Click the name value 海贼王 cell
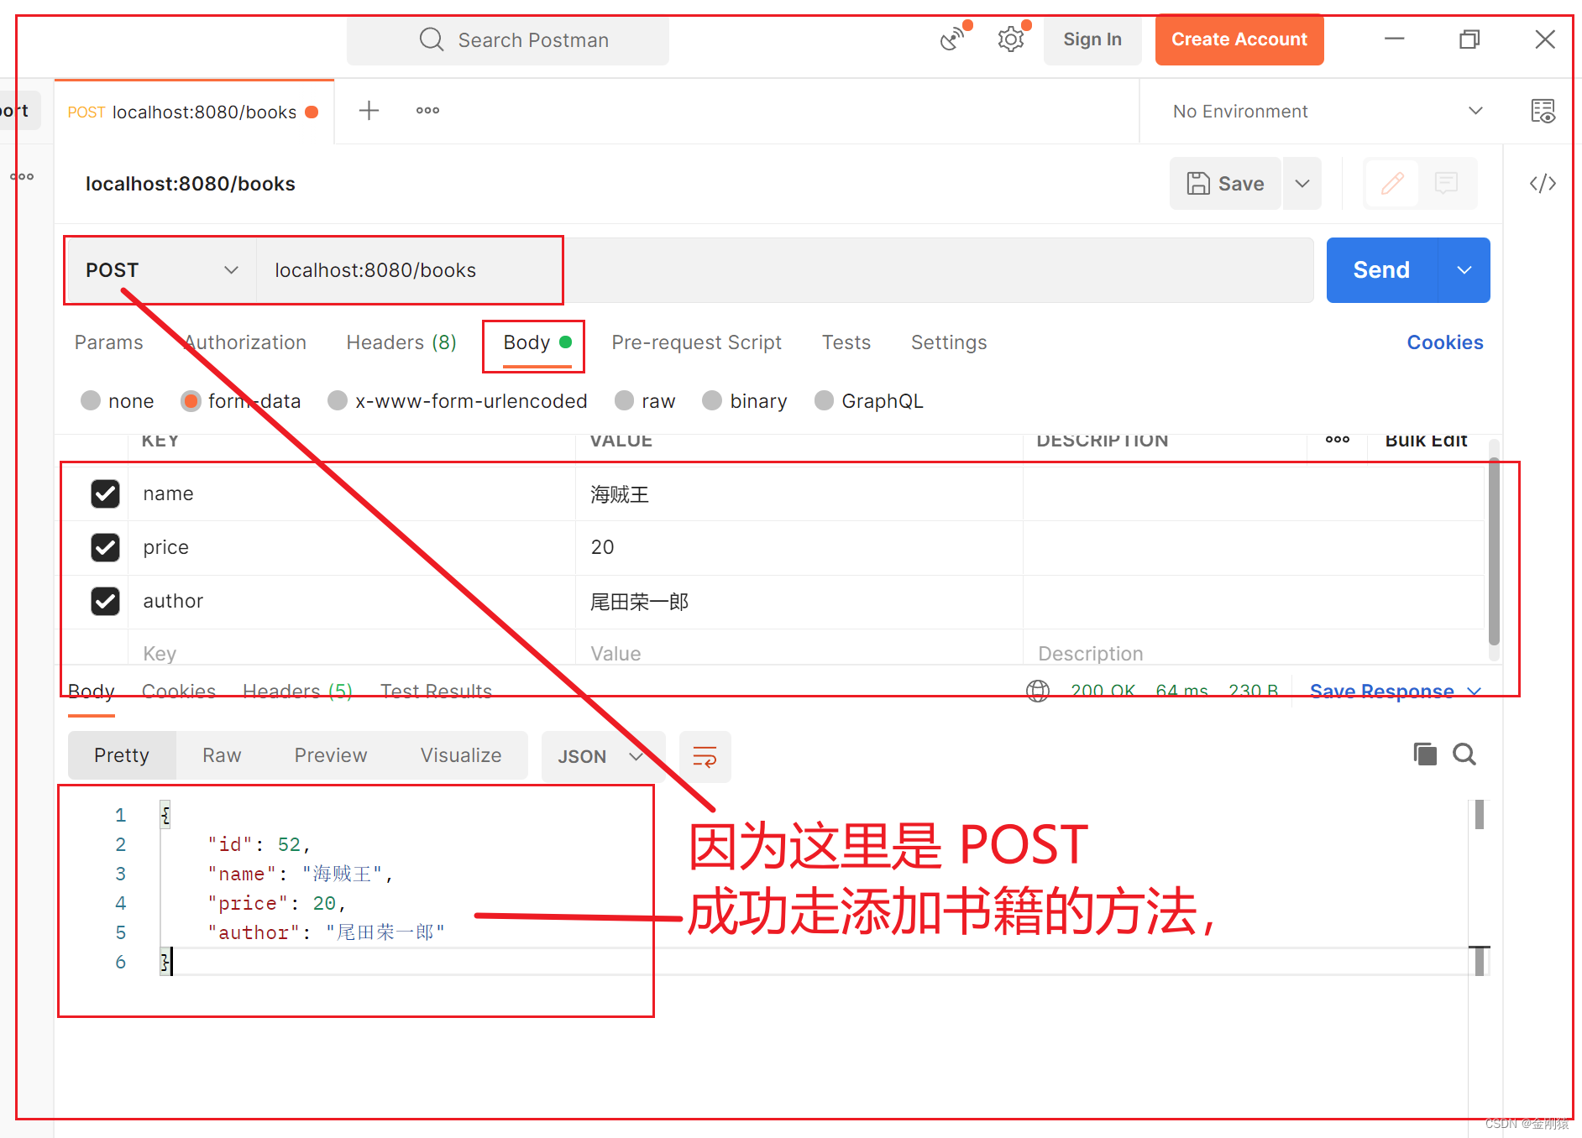This screenshot has height=1138, width=1582. [799, 493]
